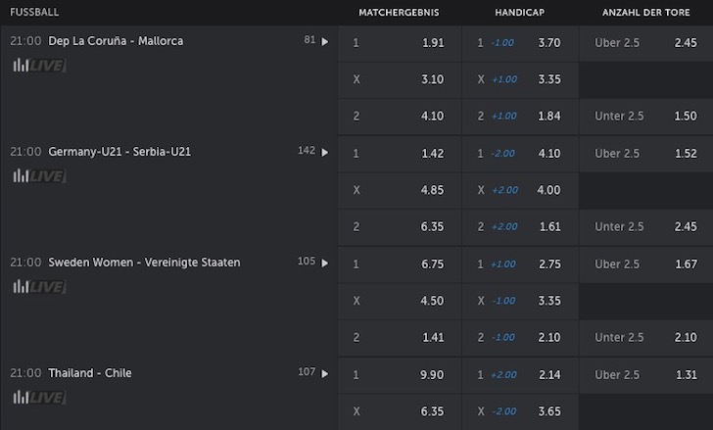713x430 pixels.
Task: Open Germany-U21 - Serbia-U21 match
Action: point(119,152)
